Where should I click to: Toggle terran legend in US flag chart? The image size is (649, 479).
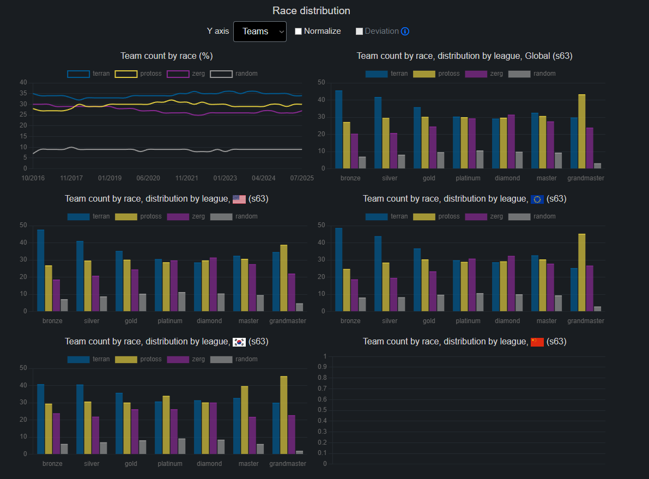[x=89, y=216]
